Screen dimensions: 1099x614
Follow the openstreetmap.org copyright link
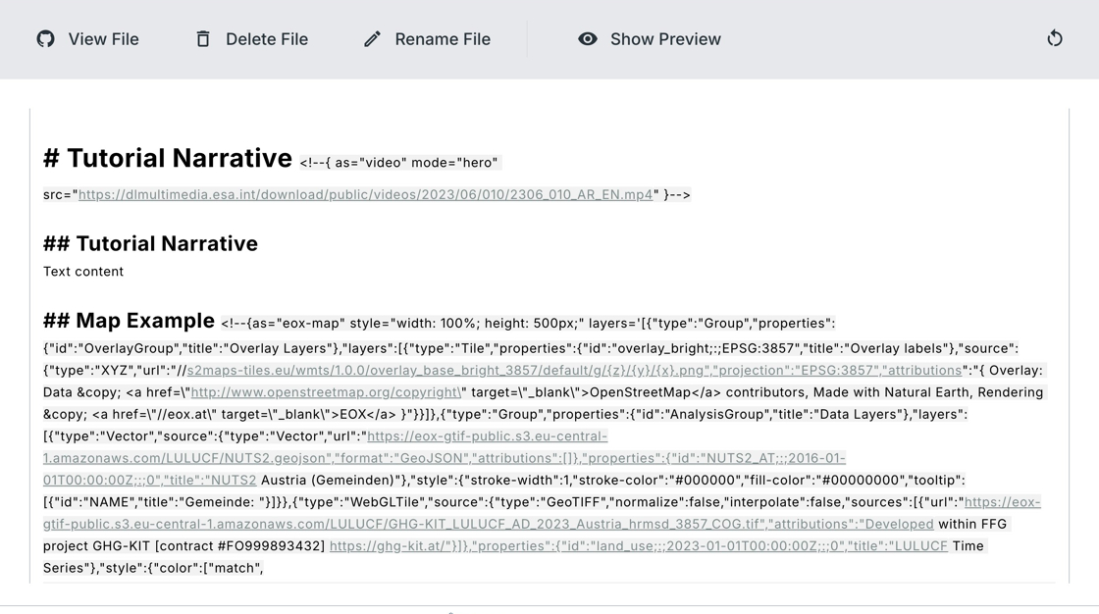point(326,392)
